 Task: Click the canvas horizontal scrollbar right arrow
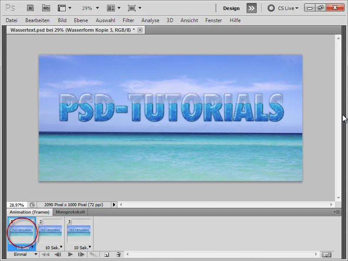pyautogui.click(x=331, y=204)
